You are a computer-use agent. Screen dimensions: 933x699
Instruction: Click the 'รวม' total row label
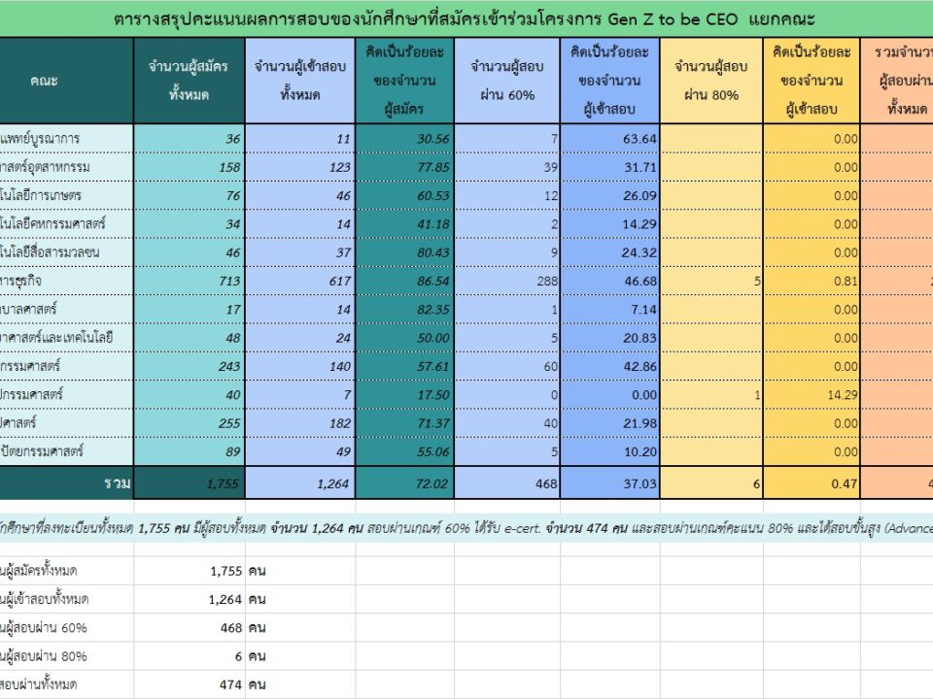[67, 483]
